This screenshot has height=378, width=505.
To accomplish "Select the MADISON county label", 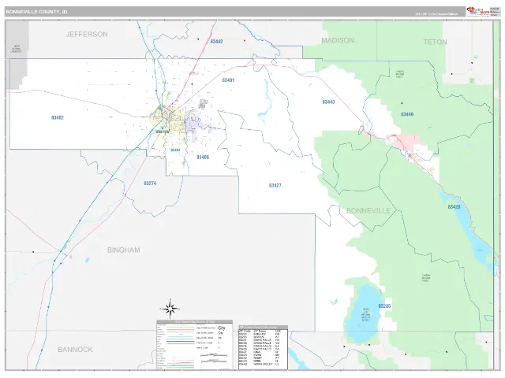I will tap(338, 40).
